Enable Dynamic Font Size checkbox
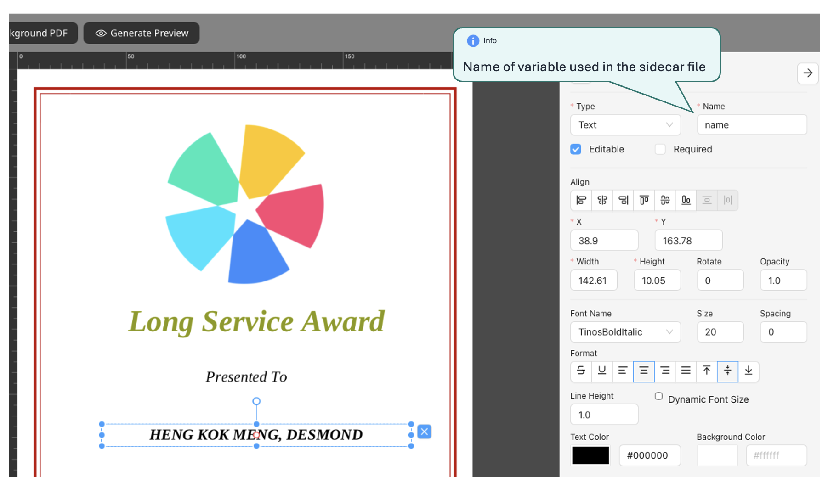The height and width of the screenshot is (483, 828). click(x=659, y=396)
